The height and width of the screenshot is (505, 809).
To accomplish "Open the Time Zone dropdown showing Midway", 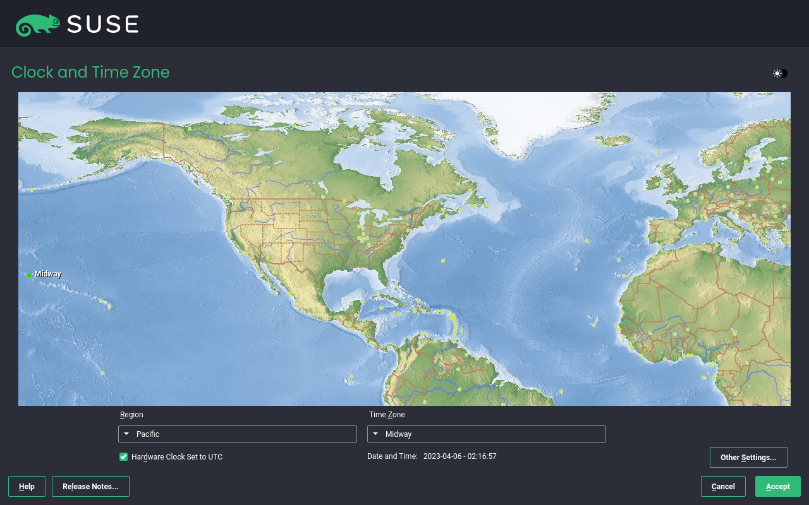I will coord(487,434).
